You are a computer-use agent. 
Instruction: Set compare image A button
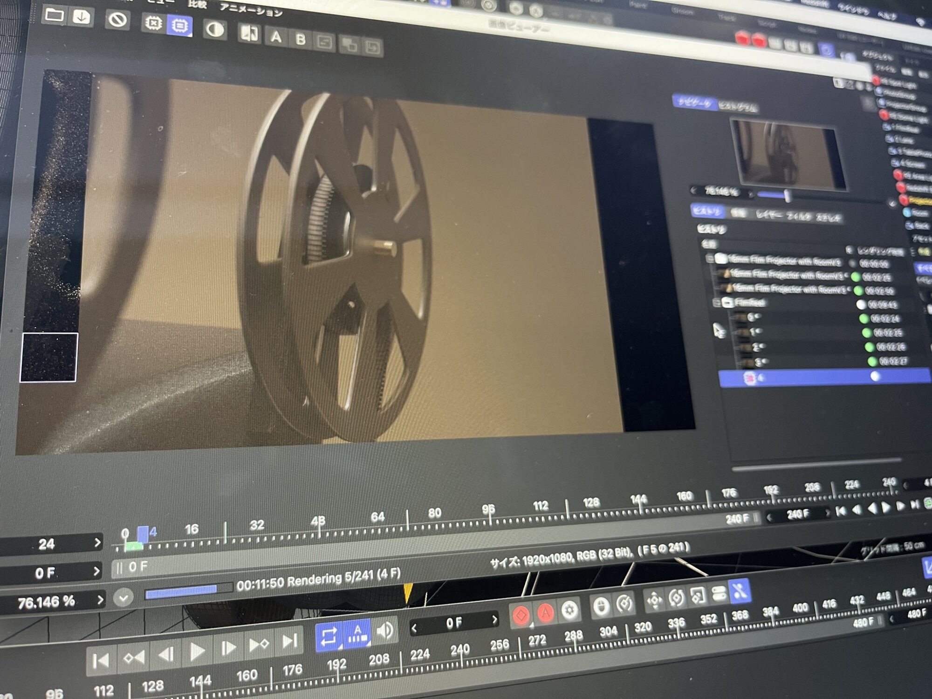tap(276, 37)
